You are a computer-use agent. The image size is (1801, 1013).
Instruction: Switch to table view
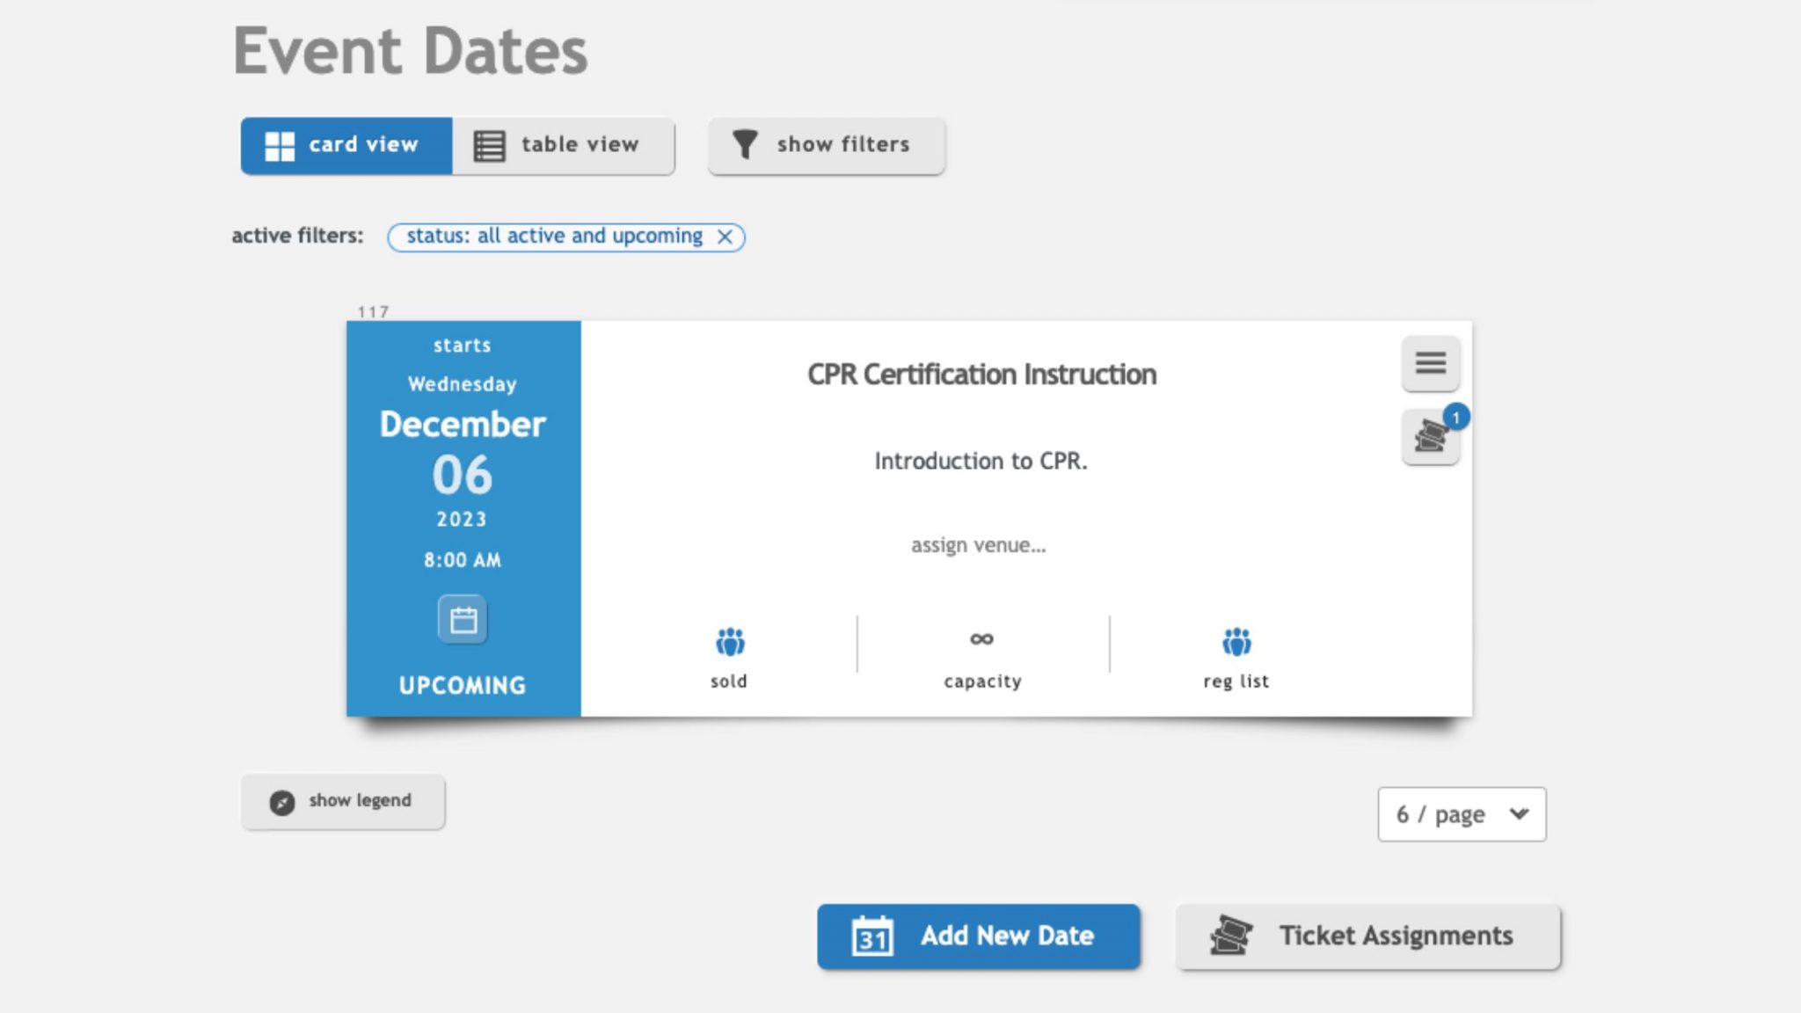coord(563,145)
